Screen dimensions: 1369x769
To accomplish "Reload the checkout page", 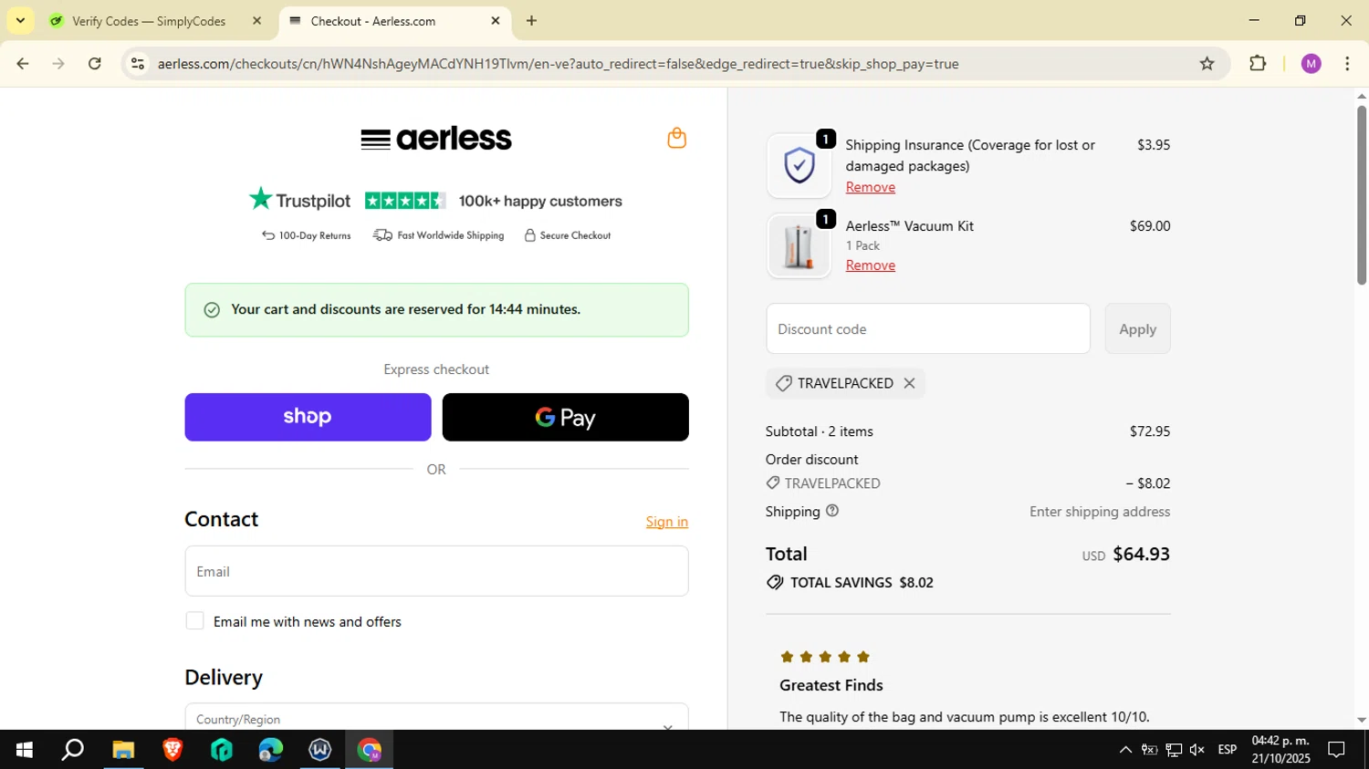I will point(95,64).
